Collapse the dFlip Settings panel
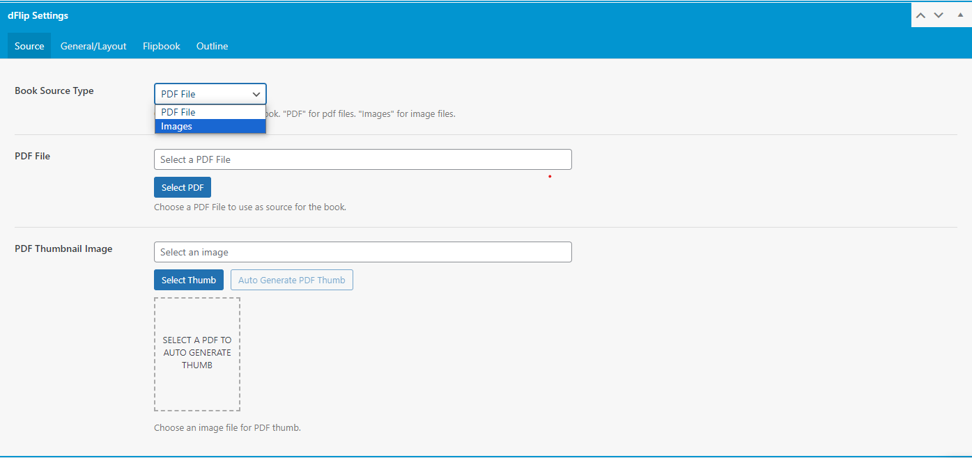Image resolution: width=972 pixels, height=458 pixels. [x=960, y=15]
